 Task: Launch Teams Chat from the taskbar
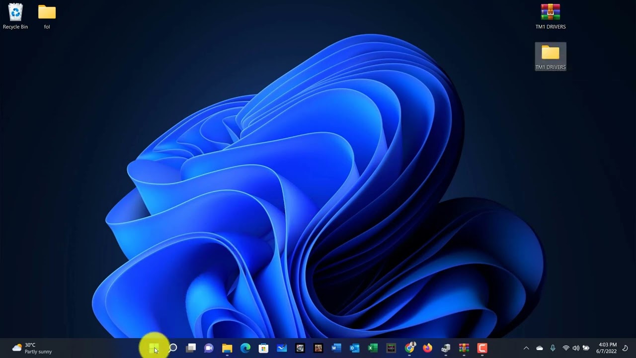pos(209,348)
